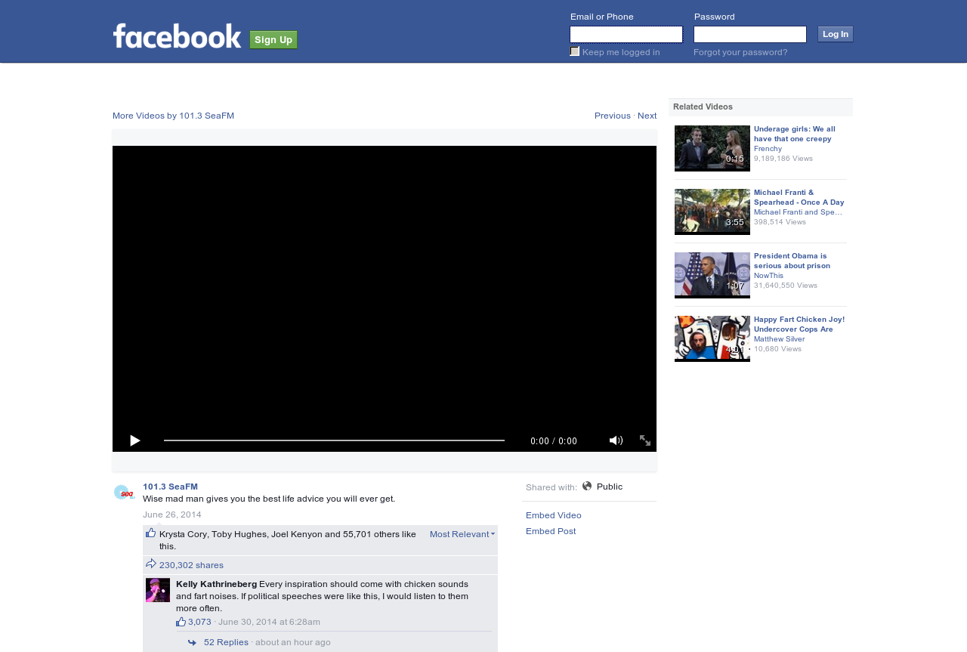
Task: Open the NowThis page link
Action: pyautogui.click(x=769, y=276)
